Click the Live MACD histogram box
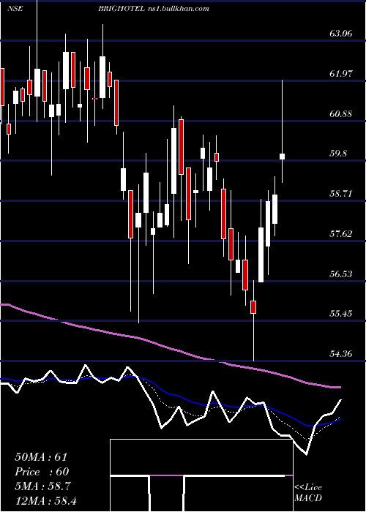The width and height of the screenshot is (366, 512). (x=201, y=475)
